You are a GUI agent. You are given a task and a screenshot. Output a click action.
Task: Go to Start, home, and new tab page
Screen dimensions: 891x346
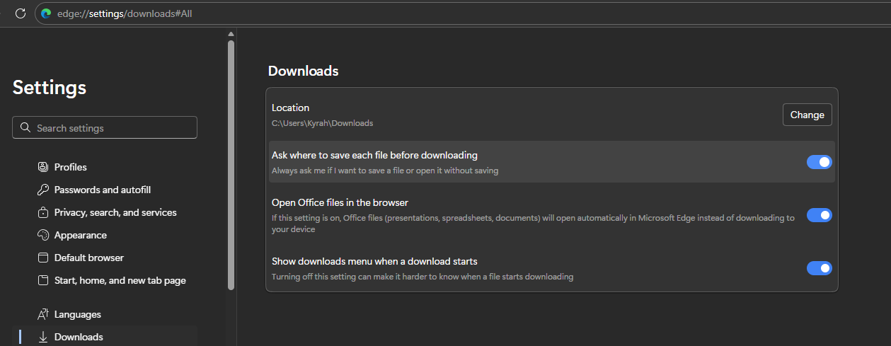click(120, 280)
